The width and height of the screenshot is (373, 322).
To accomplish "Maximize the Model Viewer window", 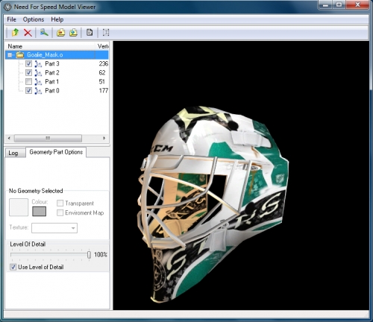I will [339, 4].
